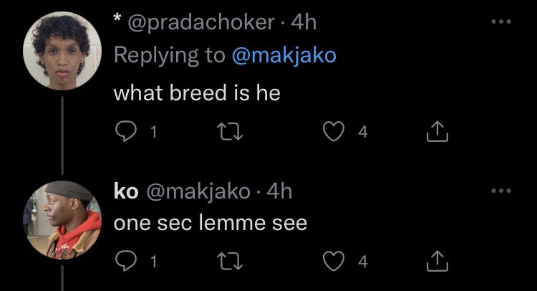Screen dimensions: 537x291
Task: Reply to pradachoker's tweet
Action: coord(125,132)
